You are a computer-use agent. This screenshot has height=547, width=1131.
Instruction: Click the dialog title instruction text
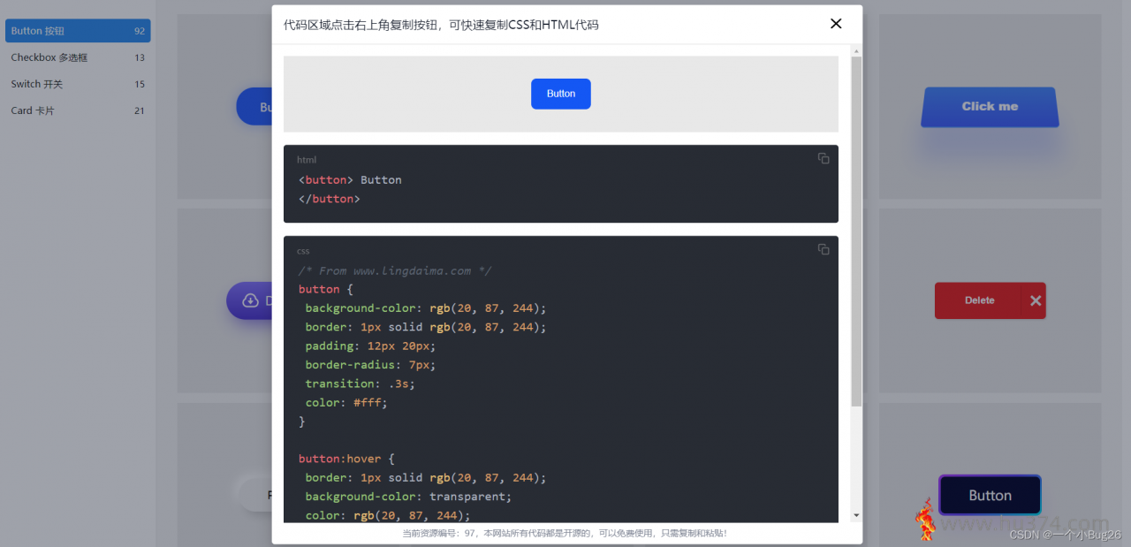coord(441,25)
